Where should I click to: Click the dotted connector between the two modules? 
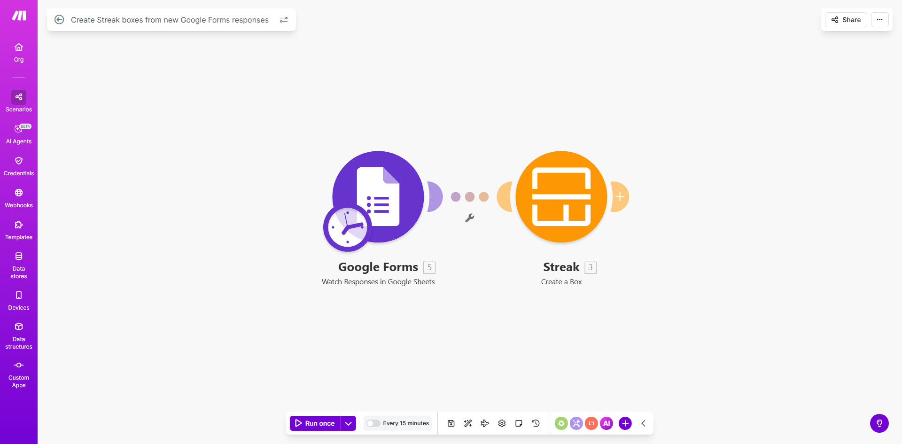[470, 197]
